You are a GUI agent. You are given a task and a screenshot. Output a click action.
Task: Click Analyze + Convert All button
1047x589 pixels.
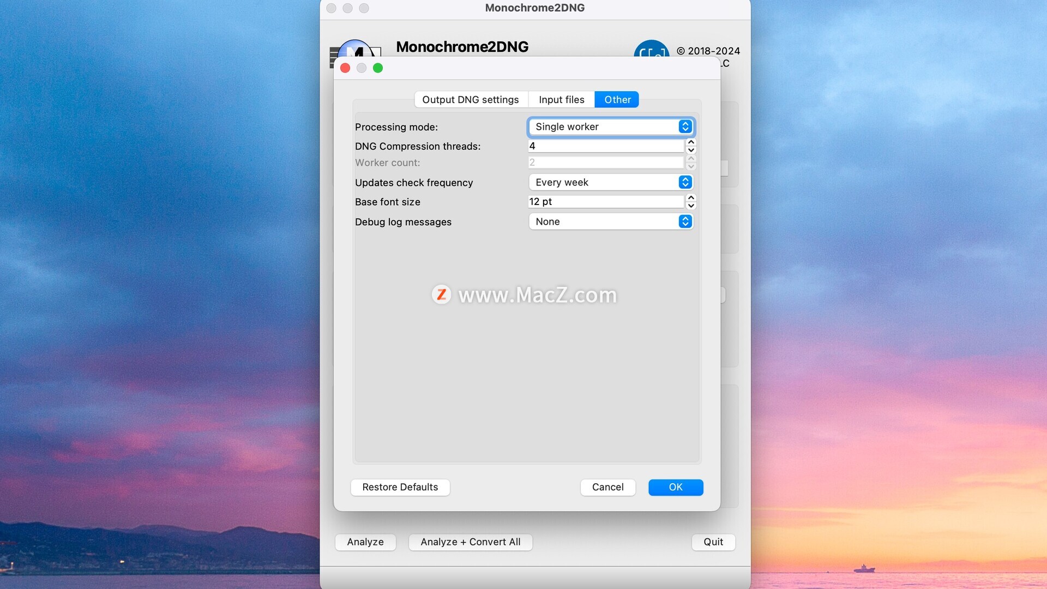tap(471, 542)
